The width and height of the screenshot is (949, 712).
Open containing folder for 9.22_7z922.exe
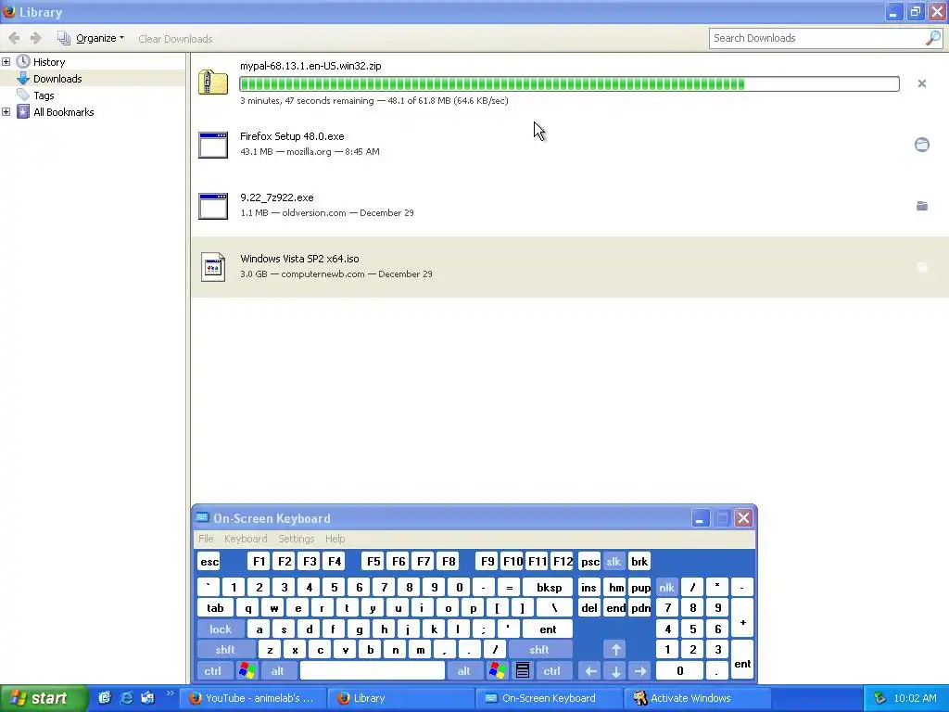coord(922,206)
